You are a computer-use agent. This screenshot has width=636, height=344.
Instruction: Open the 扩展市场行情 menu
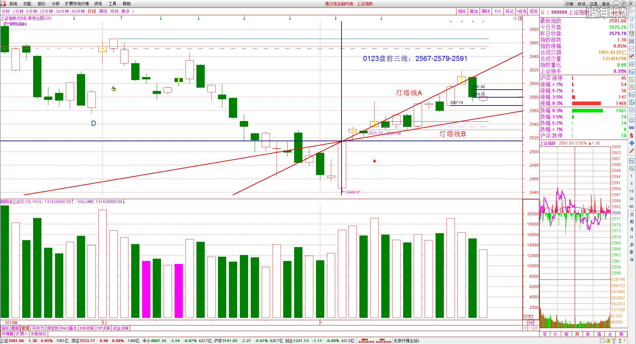[77, 4]
